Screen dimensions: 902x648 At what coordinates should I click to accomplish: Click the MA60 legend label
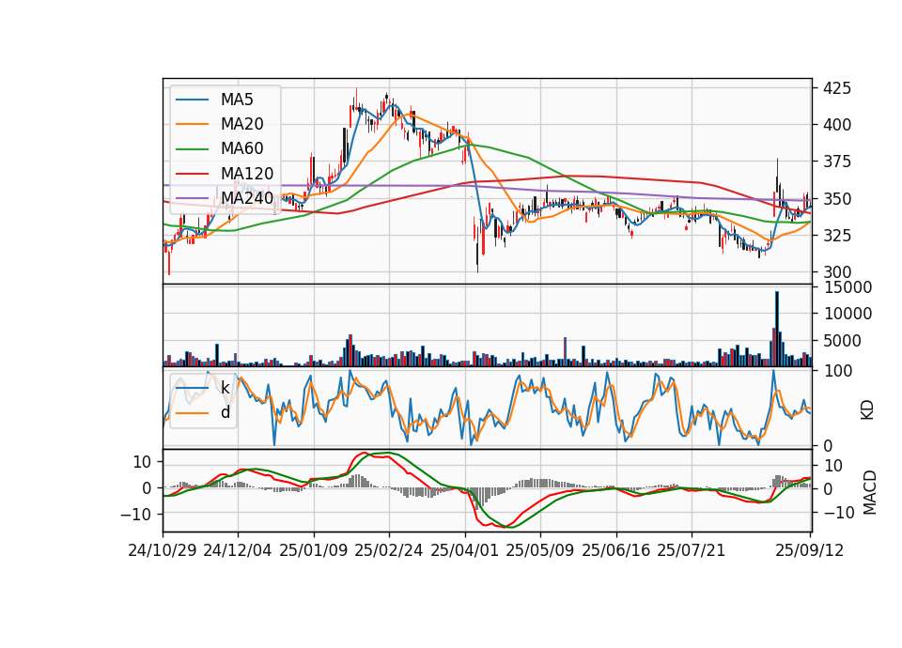242,148
